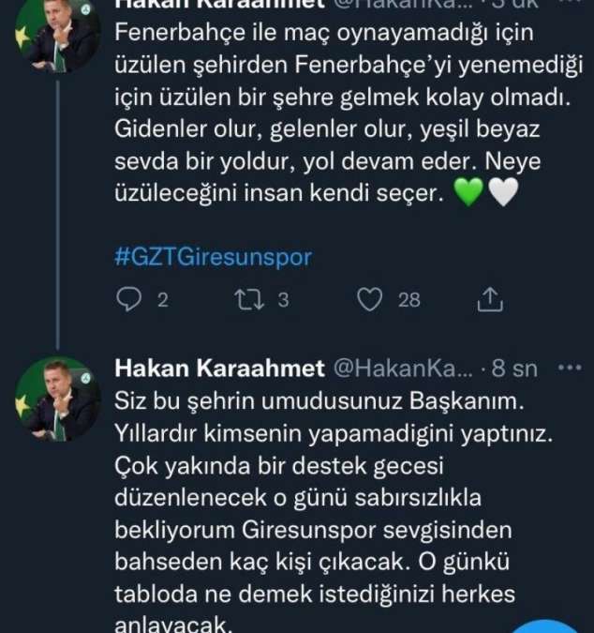Open the #GZTGiresunspor hashtag link
The width and height of the screenshot is (594, 633).
click(213, 256)
